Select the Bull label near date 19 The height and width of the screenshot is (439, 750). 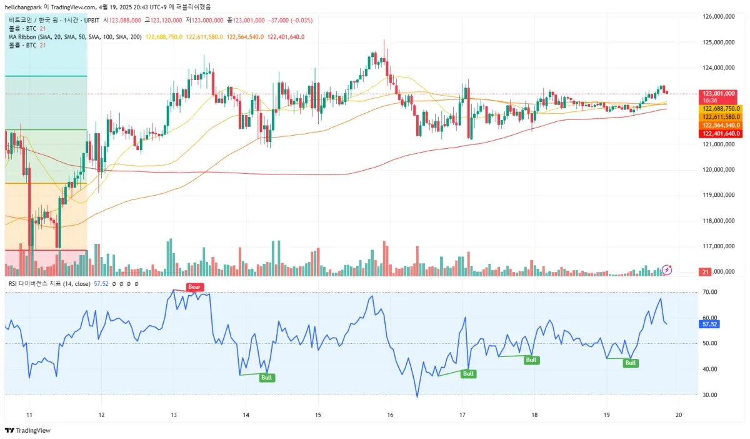click(631, 363)
